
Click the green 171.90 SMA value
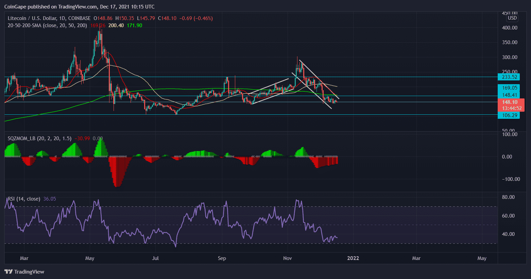(134, 25)
